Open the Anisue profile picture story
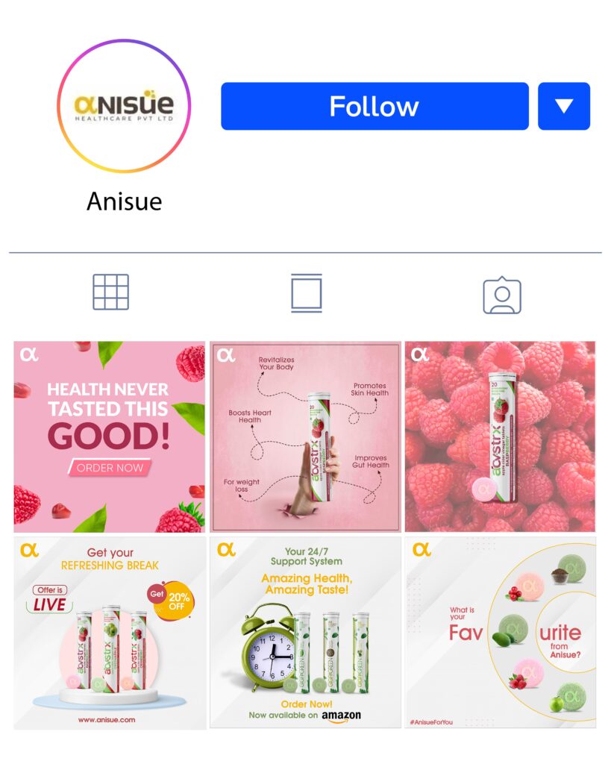The height and width of the screenshot is (764, 611). click(124, 106)
